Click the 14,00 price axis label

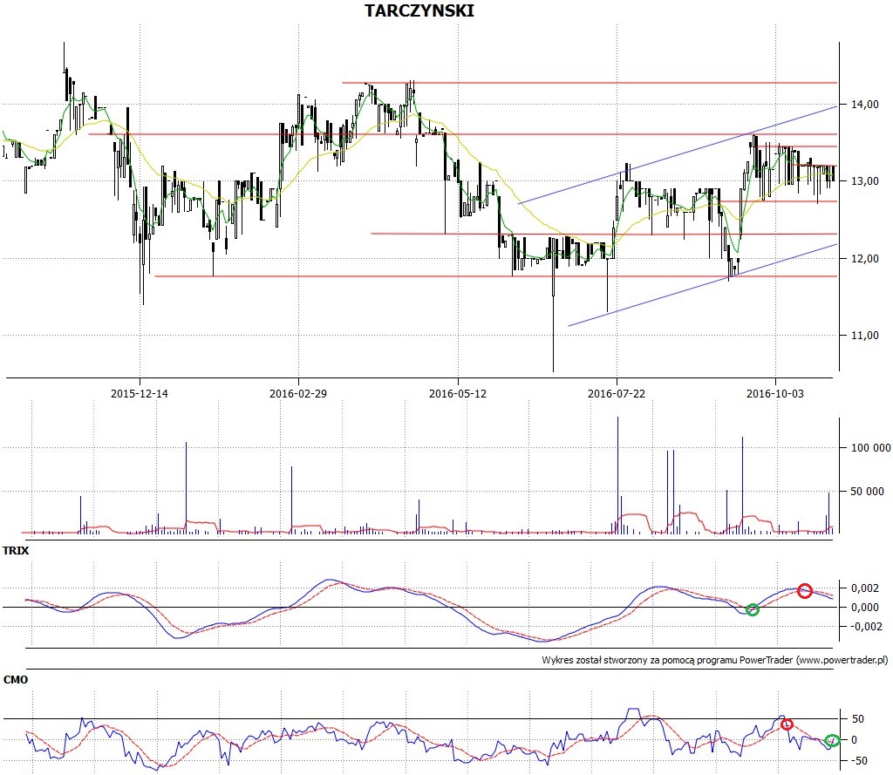click(865, 105)
